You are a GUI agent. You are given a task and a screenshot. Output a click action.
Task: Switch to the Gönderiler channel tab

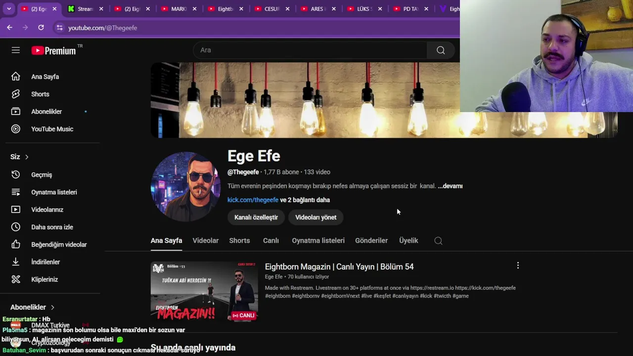pos(371,241)
